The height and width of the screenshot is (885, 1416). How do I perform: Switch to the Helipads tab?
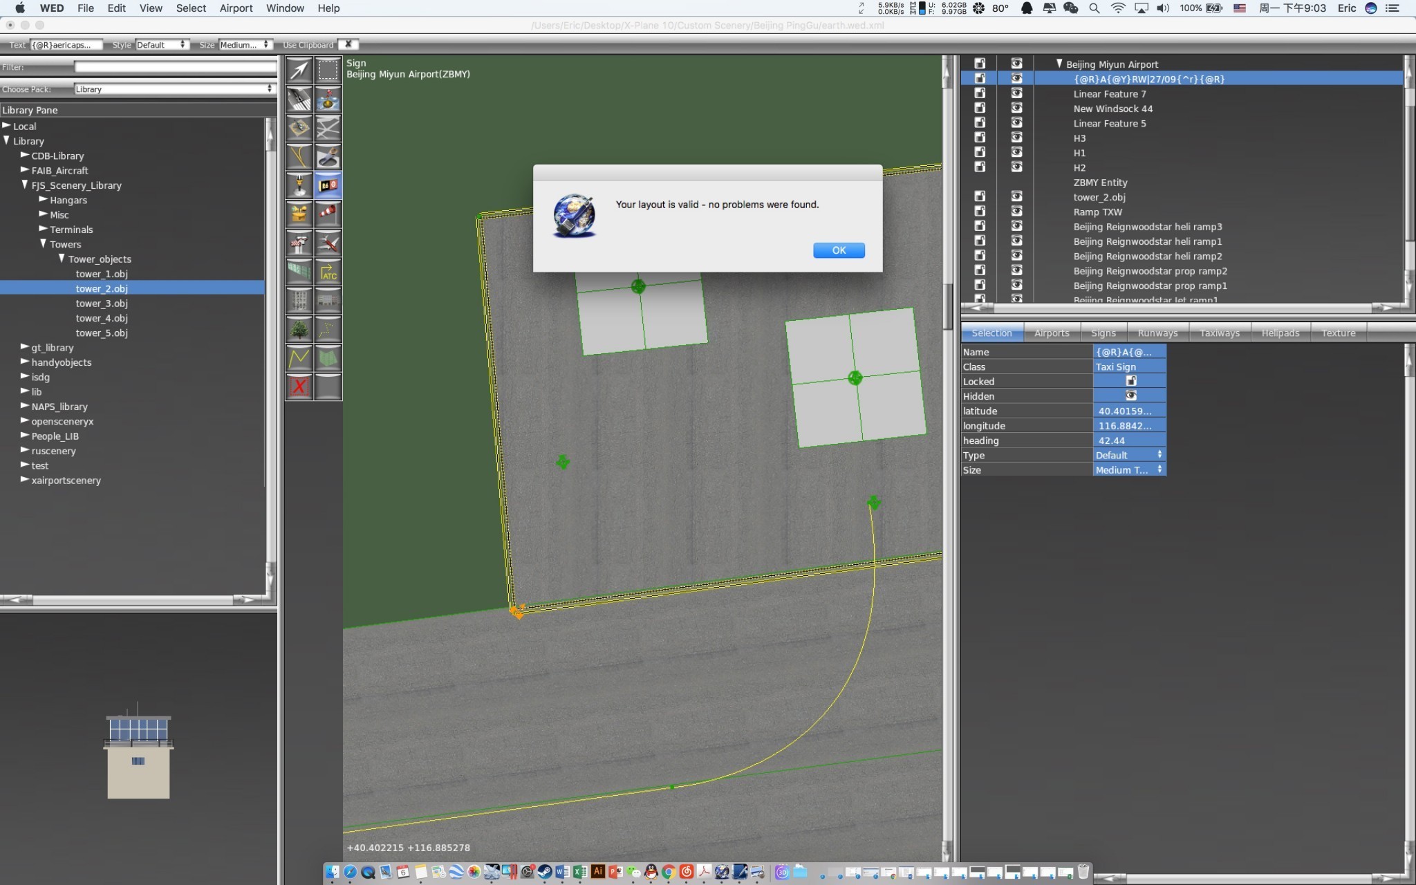click(1280, 333)
